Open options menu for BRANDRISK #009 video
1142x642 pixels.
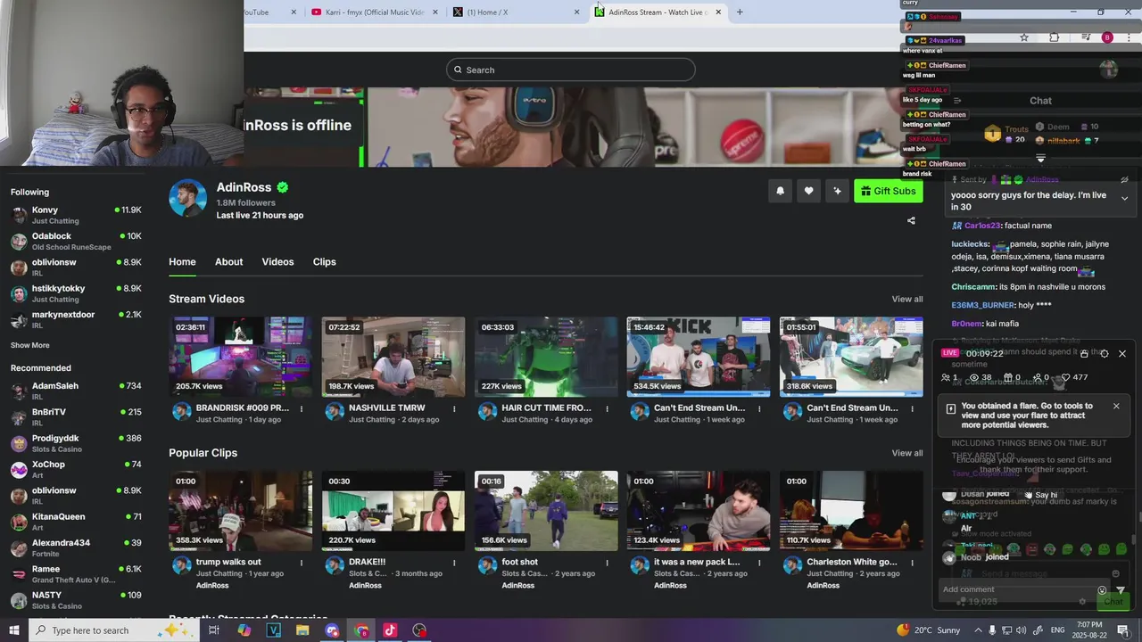pyautogui.click(x=302, y=408)
